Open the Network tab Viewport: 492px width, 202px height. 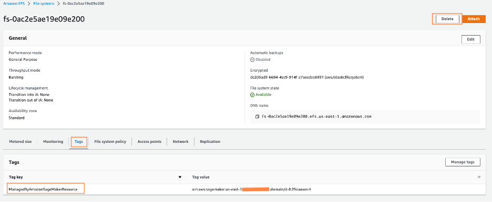pyautogui.click(x=181, y=142)
